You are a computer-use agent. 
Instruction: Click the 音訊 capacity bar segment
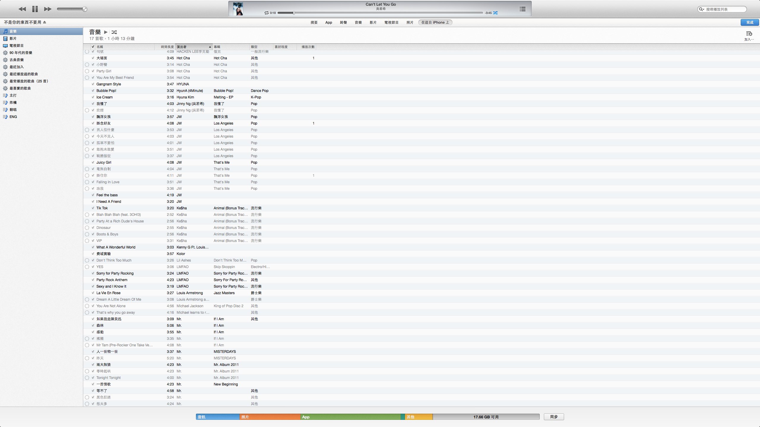click(218, 417)
